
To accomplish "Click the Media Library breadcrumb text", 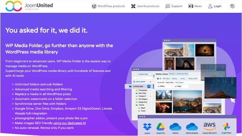I will [170, 83].
